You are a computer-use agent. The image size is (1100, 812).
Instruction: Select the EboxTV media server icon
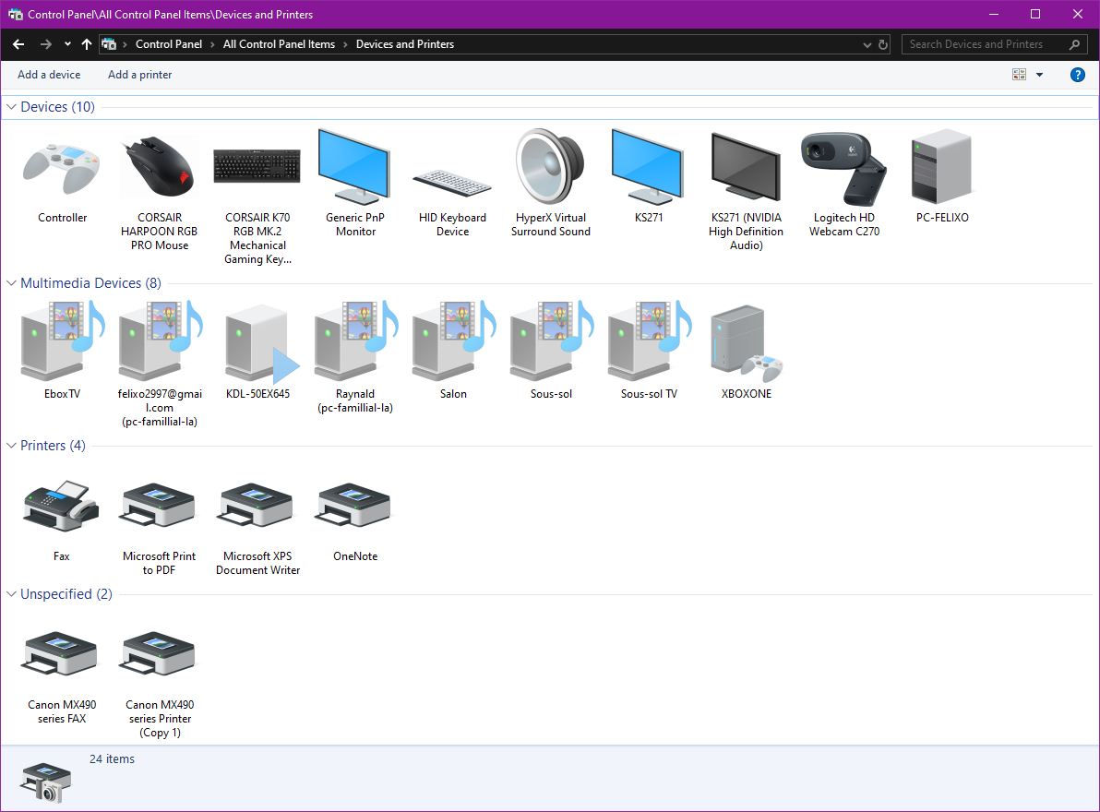coord(63,340)
